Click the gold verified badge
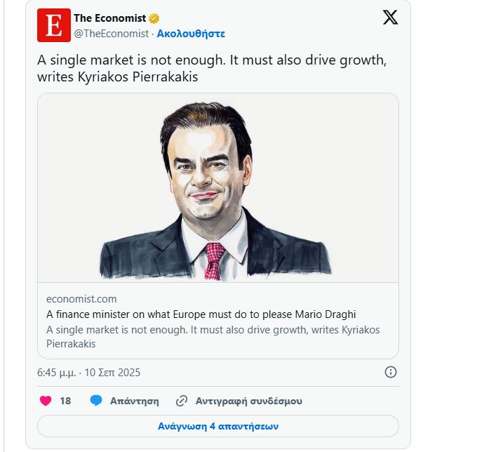Screen dimensions: 482x452 pyautogui.click(x=154, y=18)
